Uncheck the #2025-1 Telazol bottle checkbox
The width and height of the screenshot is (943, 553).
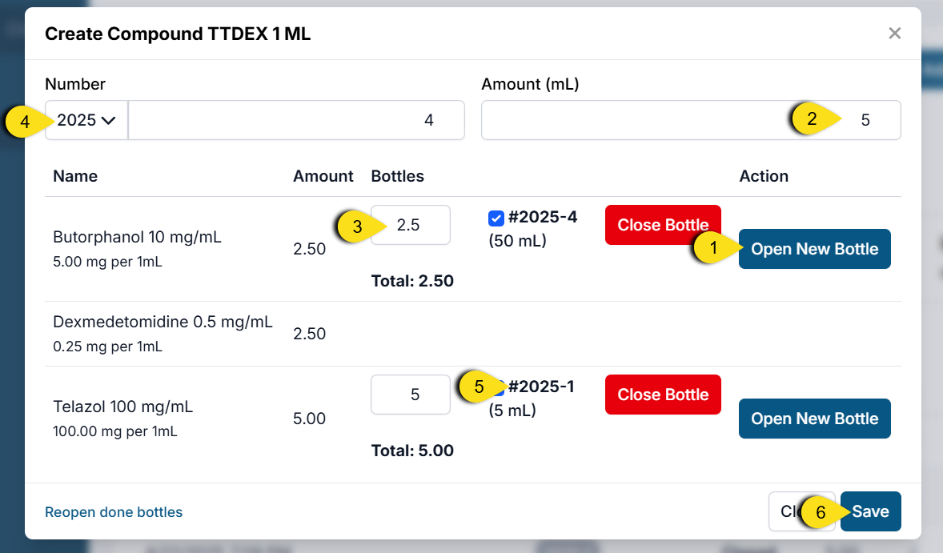498,388
